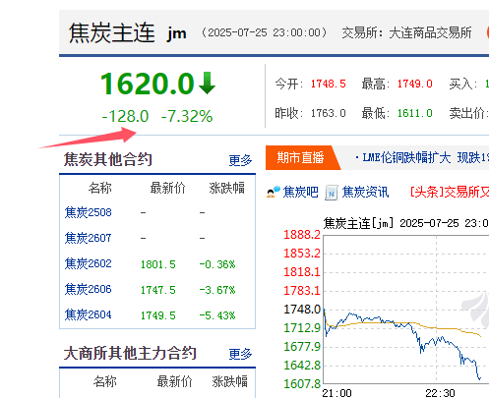Click the 涨跌幅 column header in 焦炭其他合约
This screenshot has width=489, height=398.
[x=226, y=188]
